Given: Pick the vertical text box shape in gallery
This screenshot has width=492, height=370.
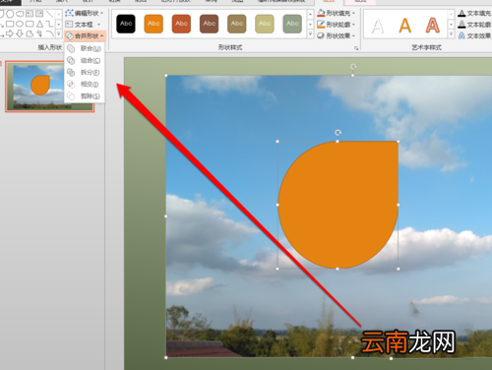Looking at the screenshot, I should (39, 14).
